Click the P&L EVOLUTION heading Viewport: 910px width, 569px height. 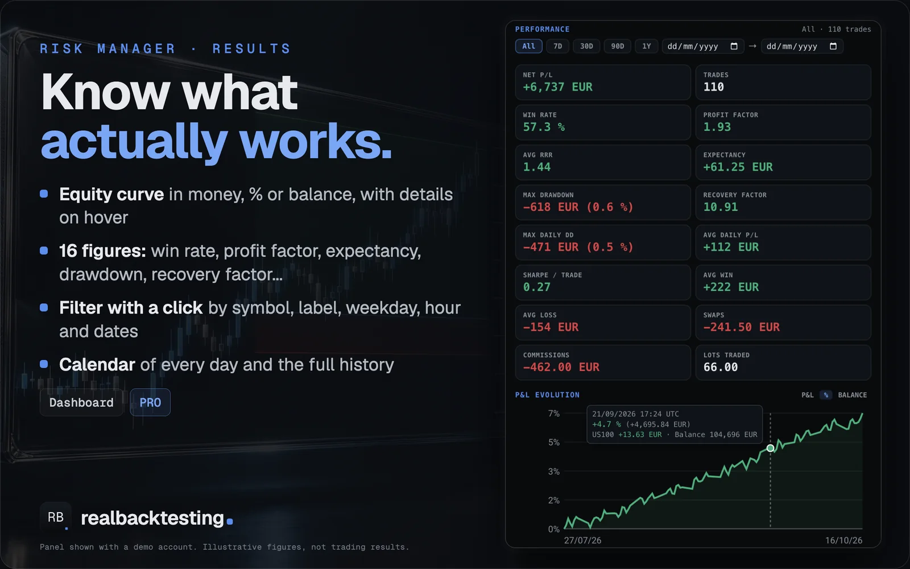[547, 395]
